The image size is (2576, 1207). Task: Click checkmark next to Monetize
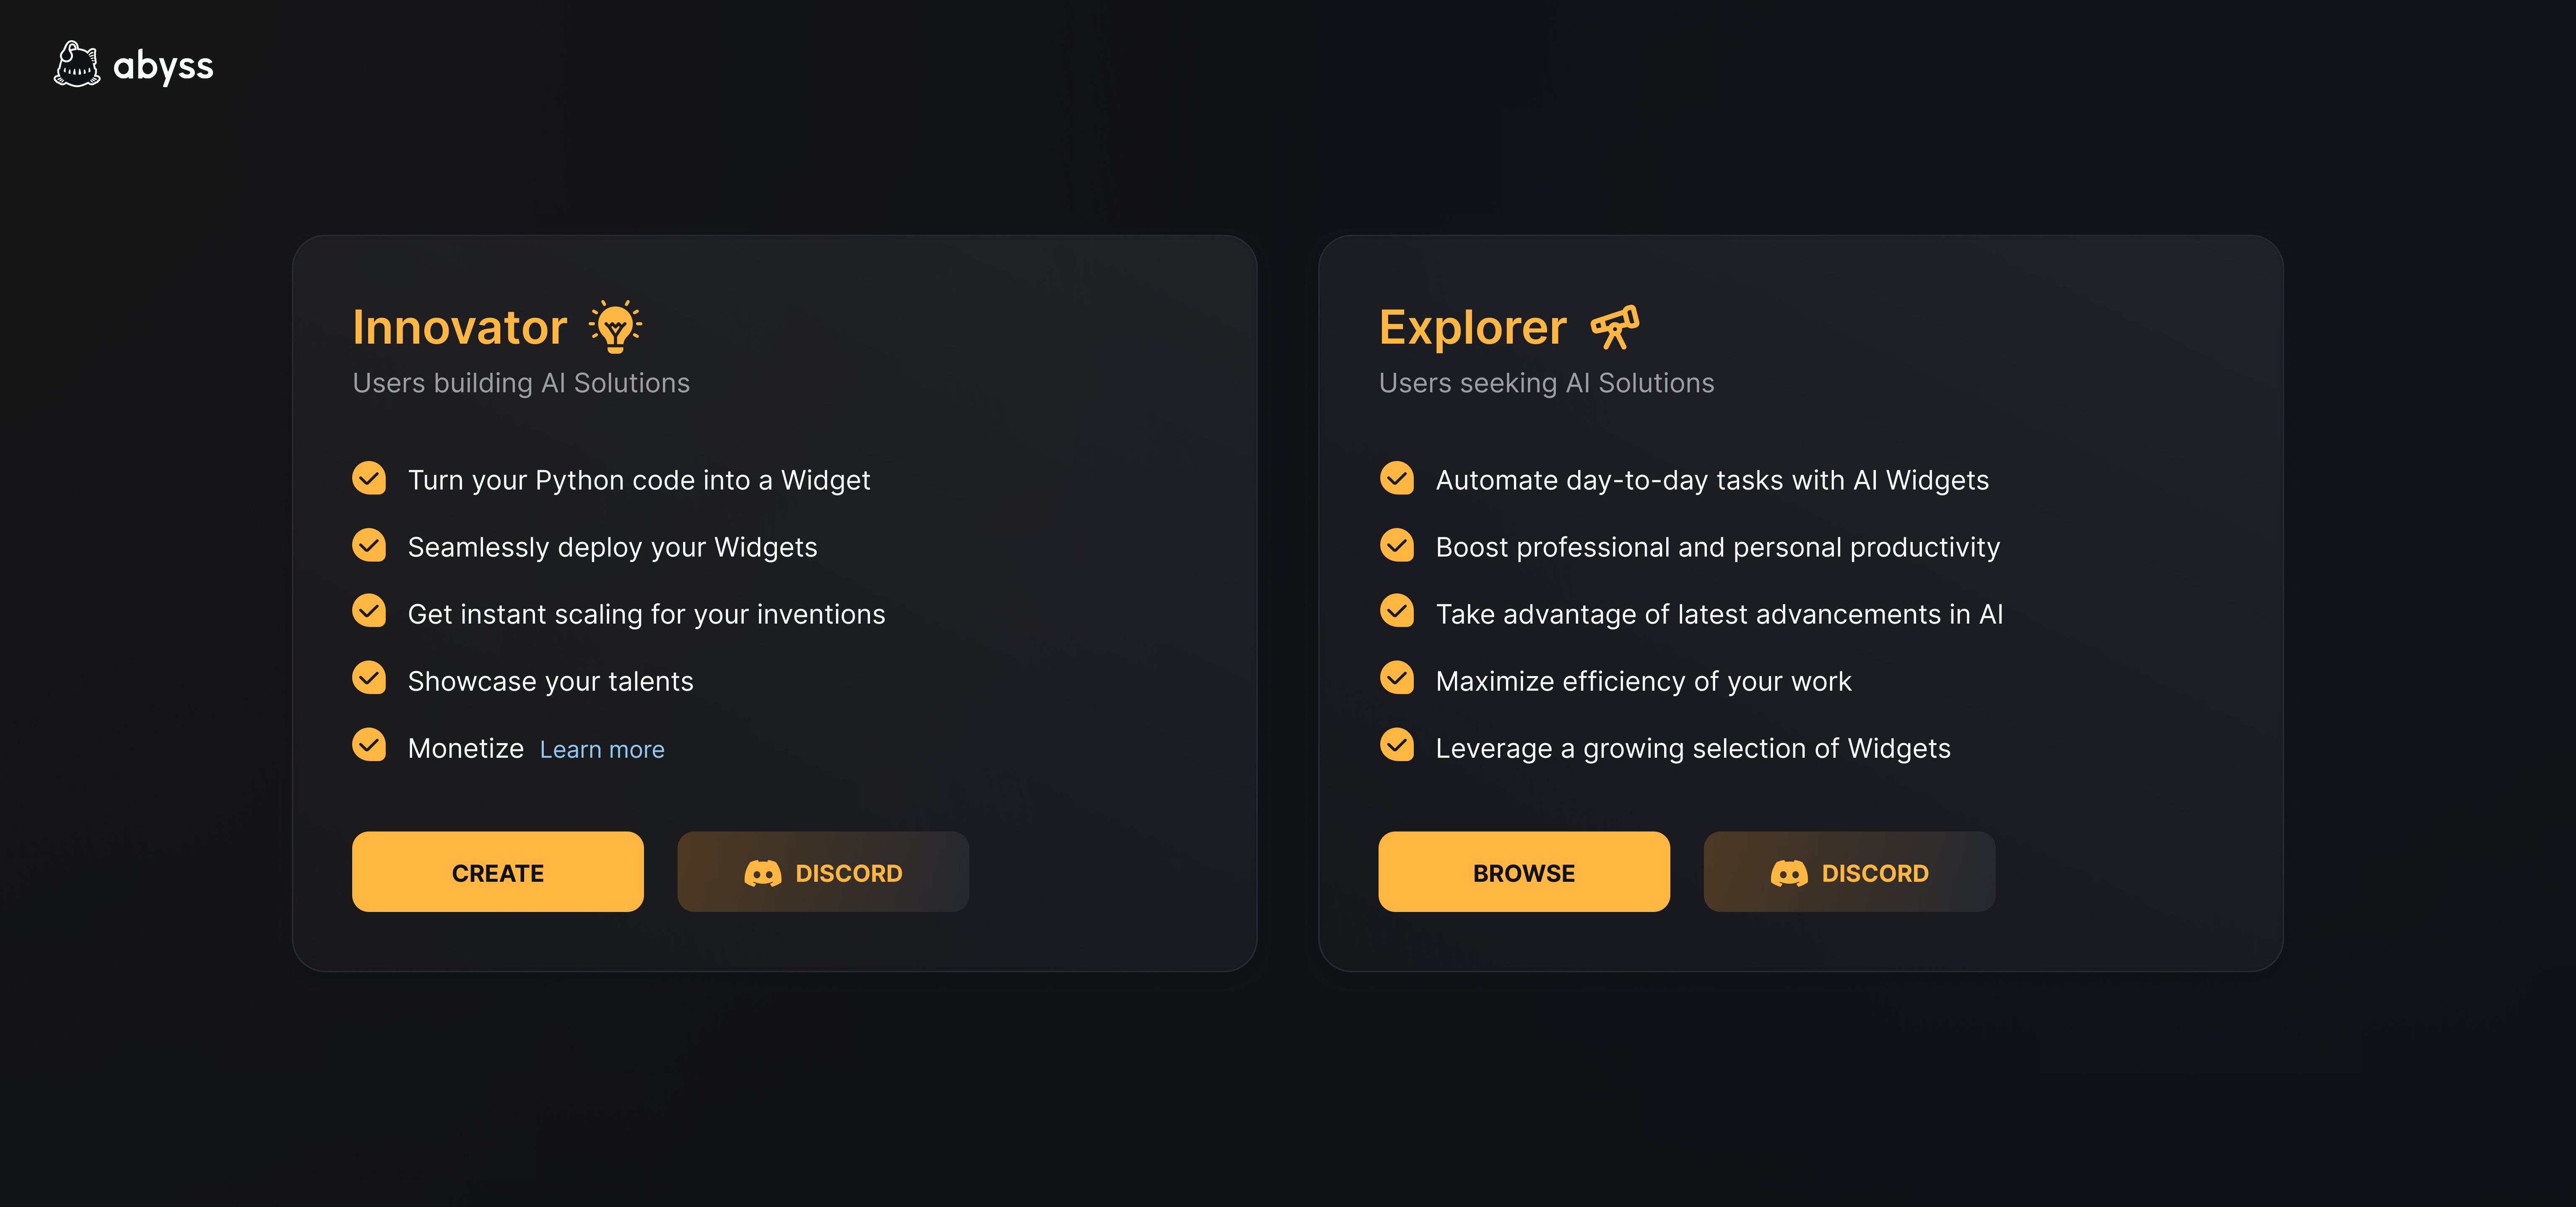(x=369, y=746)
